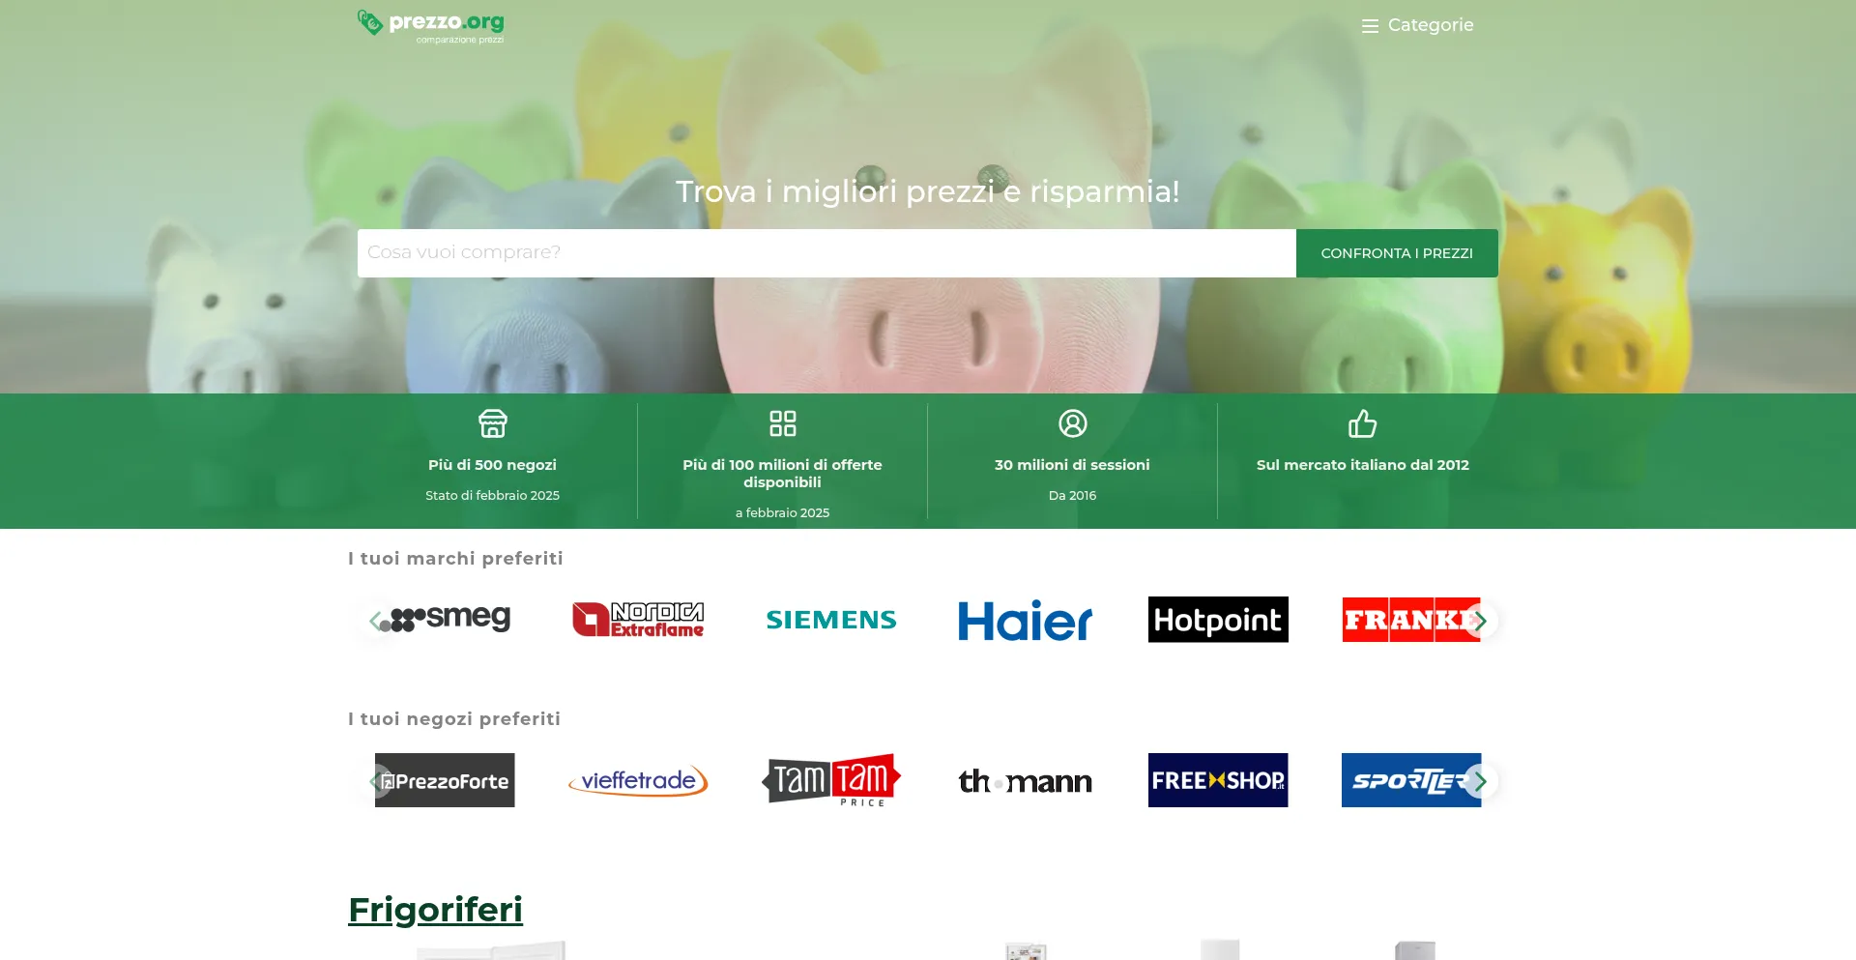Open the Hotpoint brand logo
Viewport: 1856px width, 960px height.
(x=1218, y=620)
